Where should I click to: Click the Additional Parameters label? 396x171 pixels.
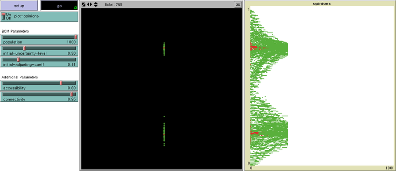[x=20, y=77]
